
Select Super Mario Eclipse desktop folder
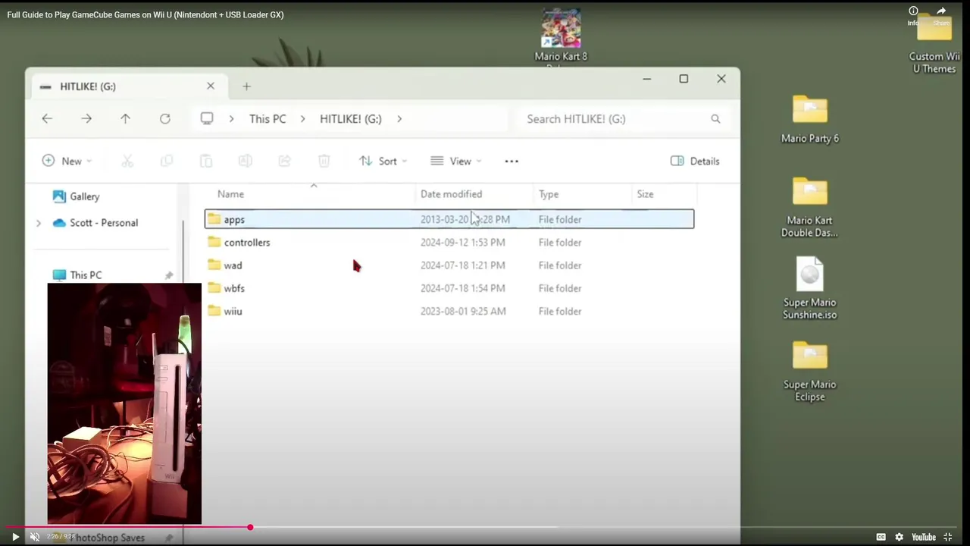point(810,371)
